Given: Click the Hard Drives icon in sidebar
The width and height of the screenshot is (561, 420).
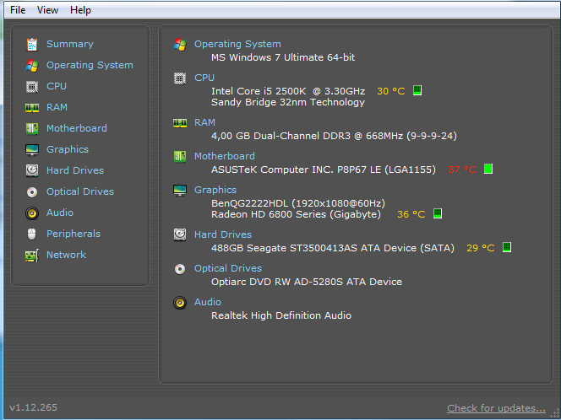Looking at the screenshot, I should [x=32, y=170].
